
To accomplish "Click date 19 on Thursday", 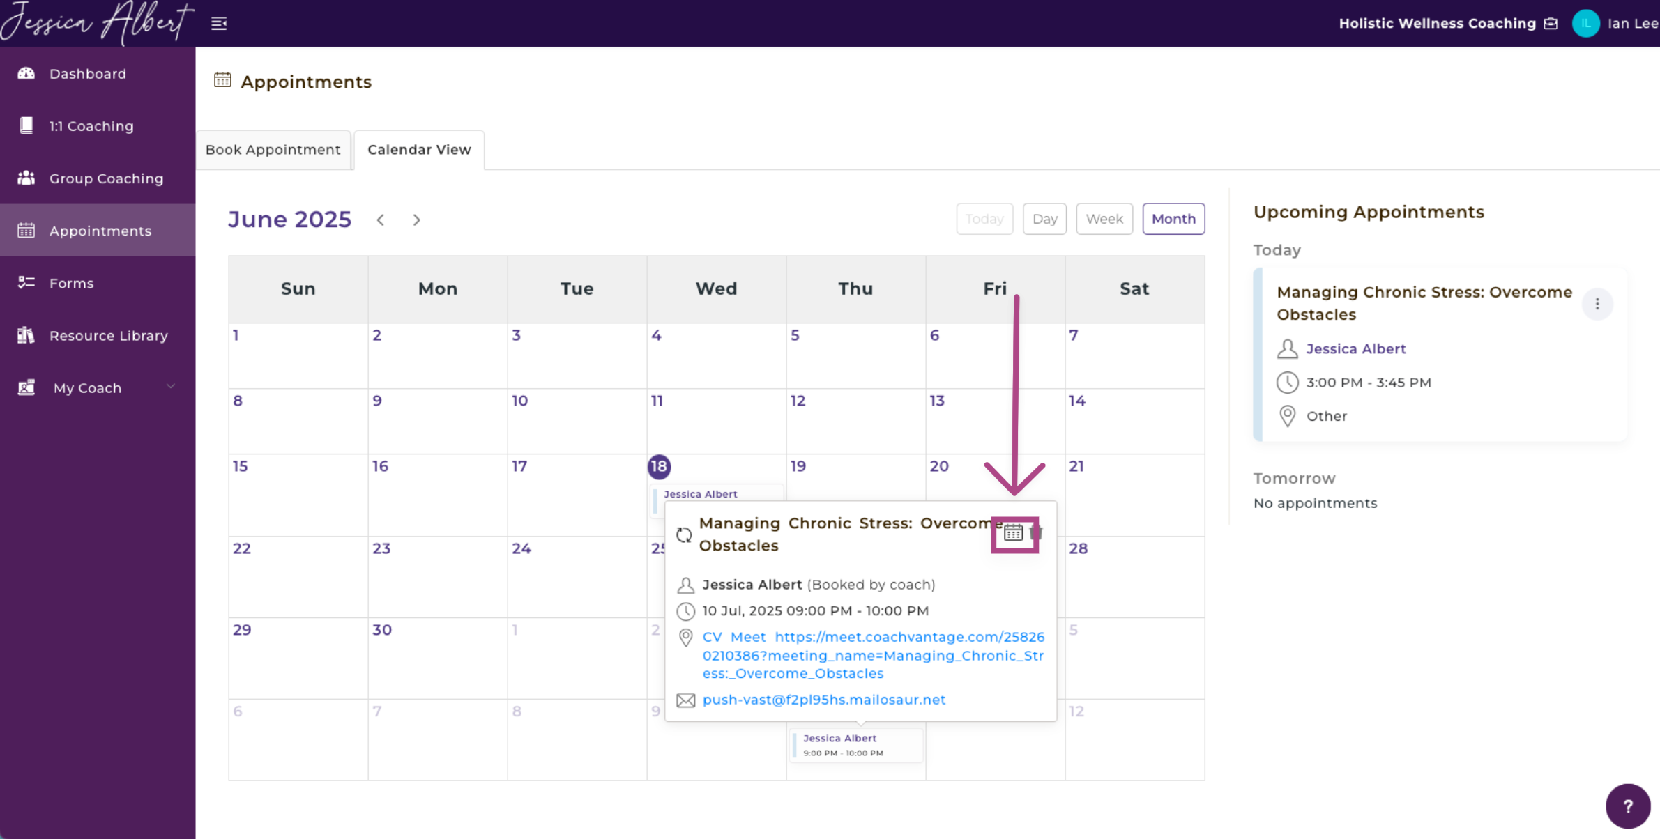I will [798, 466].
